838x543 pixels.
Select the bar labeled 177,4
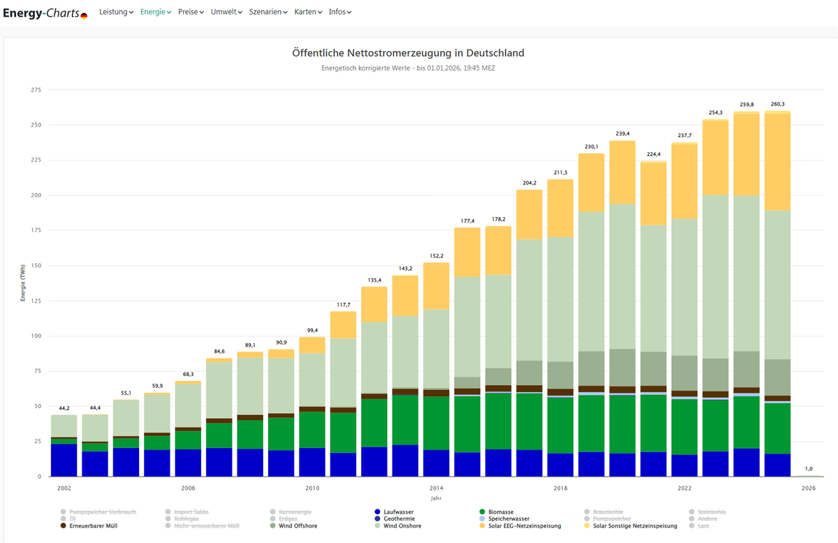point(467,352)
